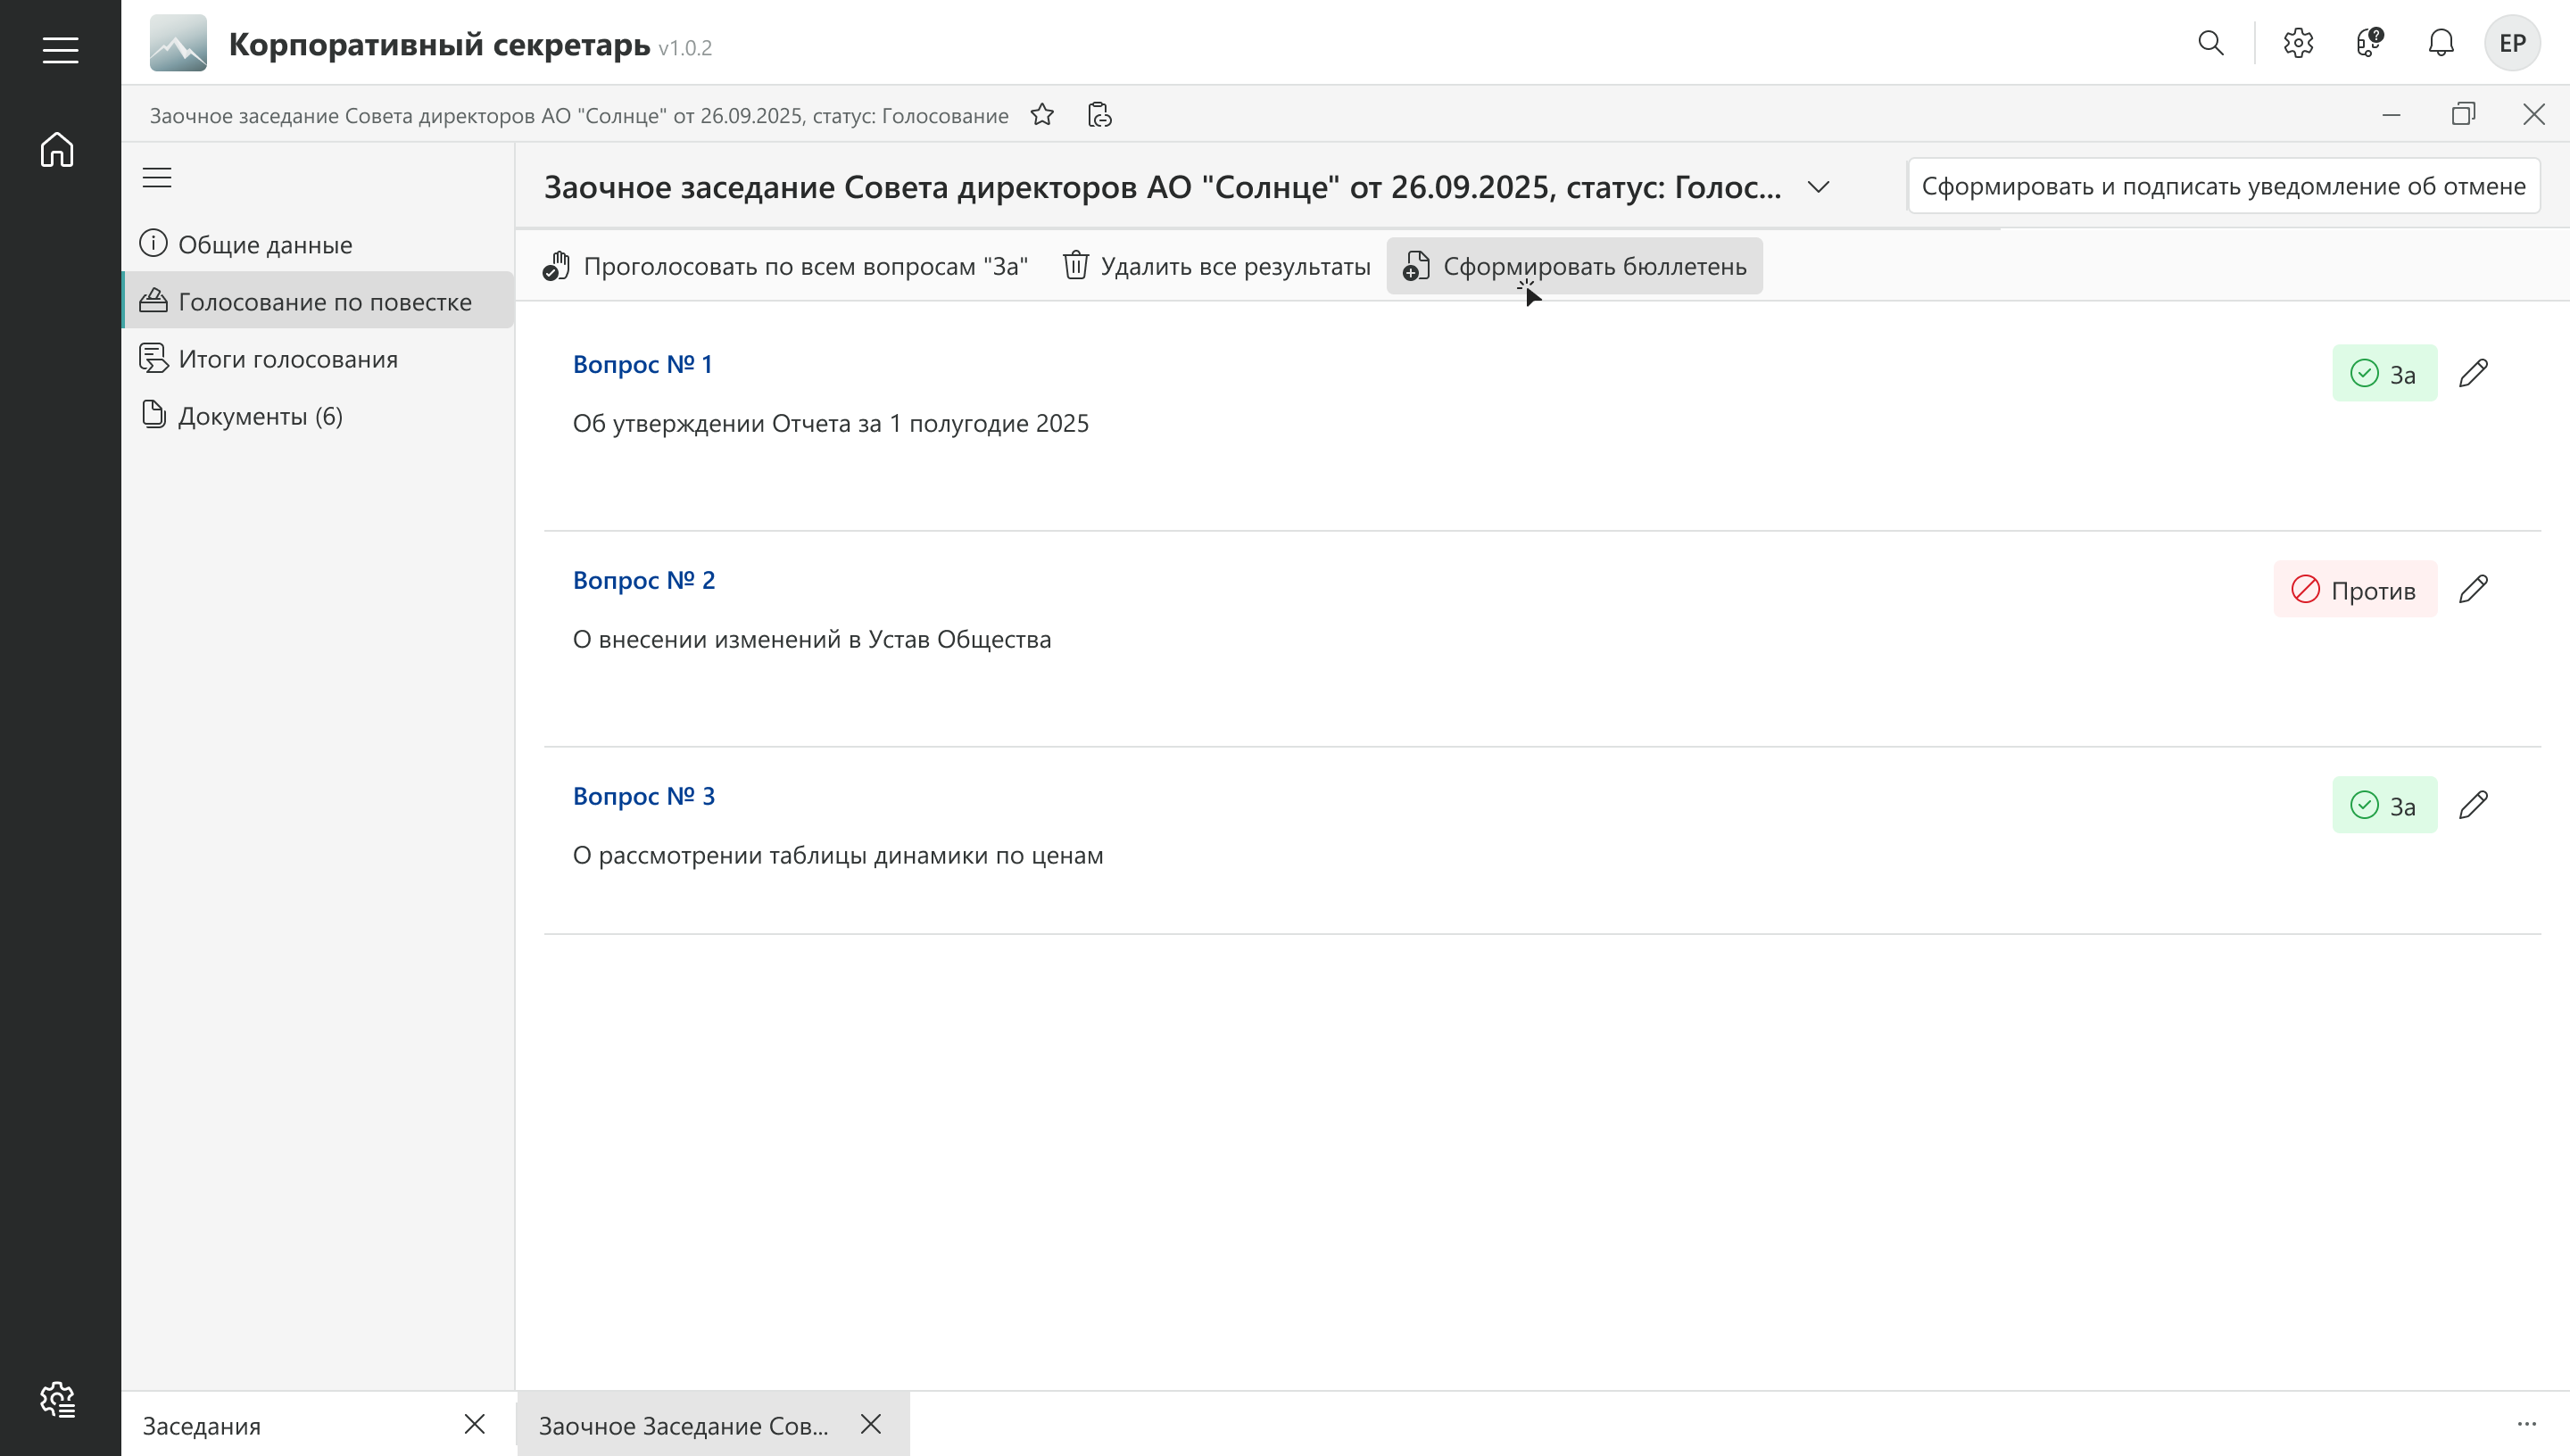Open Итоги голосования section
Image resolution: width=2570 pixels, height=1456 pixels.
click(x=288, y=359)
